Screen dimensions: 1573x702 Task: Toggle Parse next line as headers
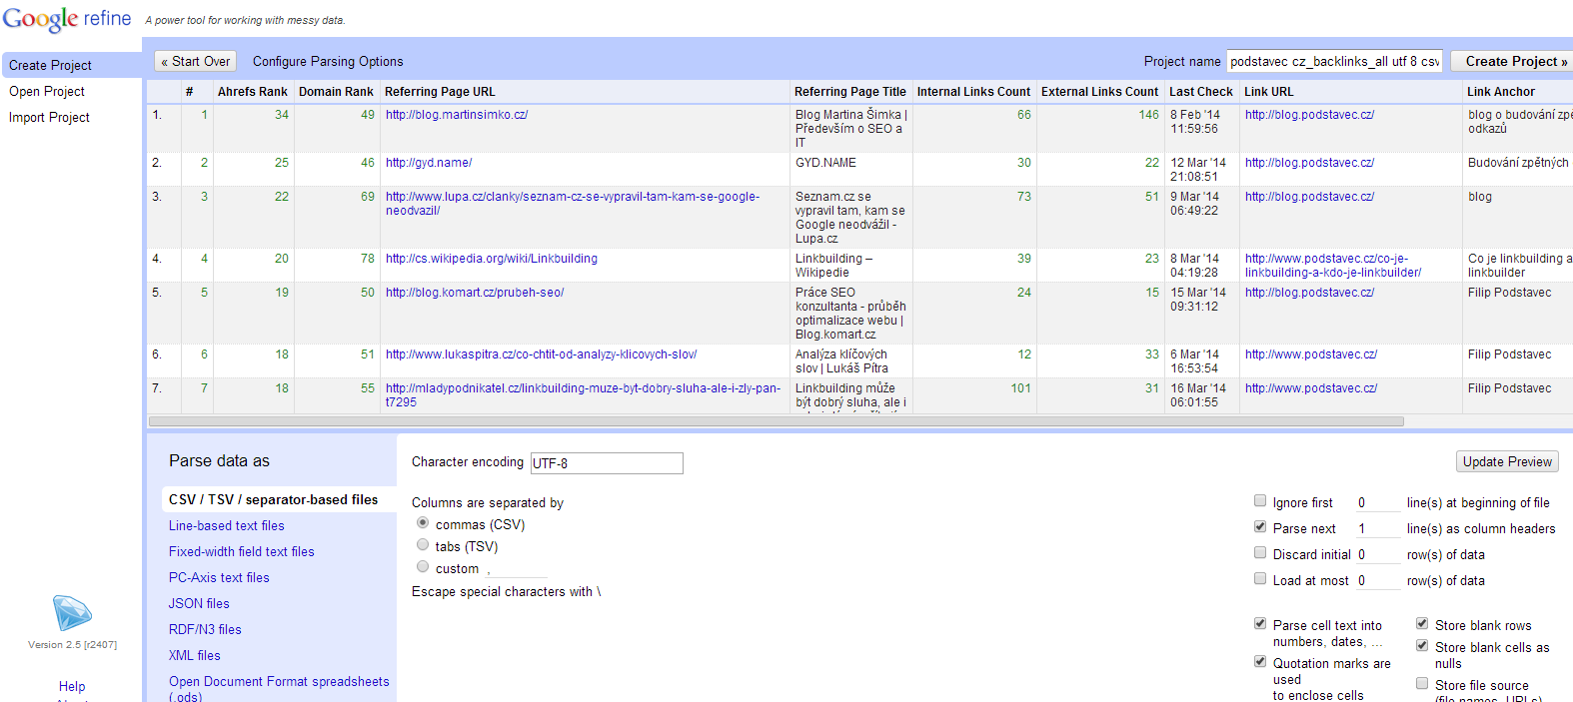pyautogui.click(x=1260, y=527)
